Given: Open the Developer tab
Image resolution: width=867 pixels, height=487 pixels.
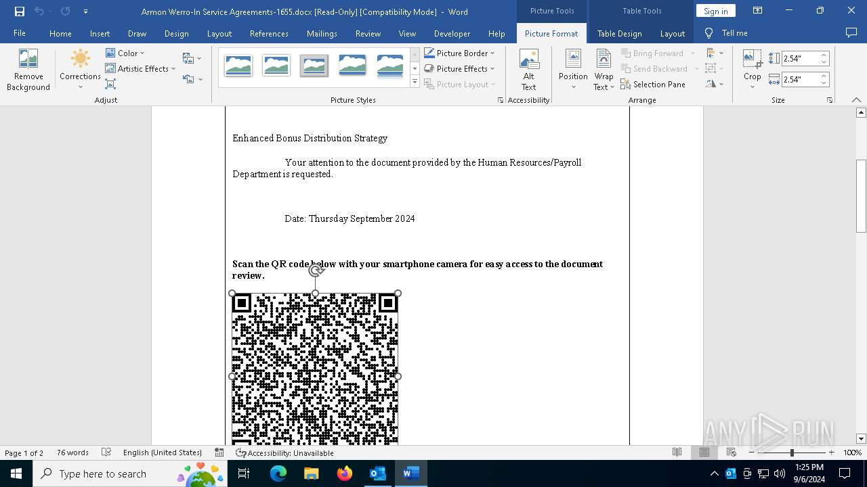Looking at the screenshot, I should pyautogui.click(x=452, y=33).
